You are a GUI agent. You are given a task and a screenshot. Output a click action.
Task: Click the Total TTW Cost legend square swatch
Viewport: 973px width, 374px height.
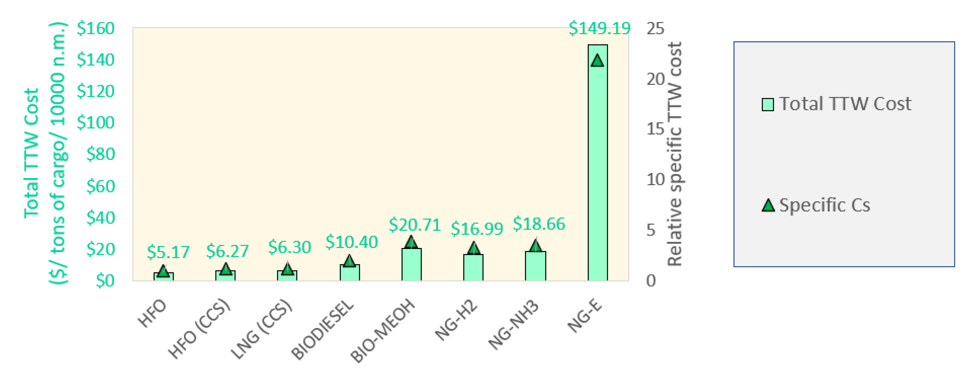pyautogui.click(x=768, y=104)
